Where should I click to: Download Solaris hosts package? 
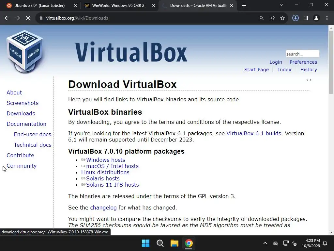point(103,178)
